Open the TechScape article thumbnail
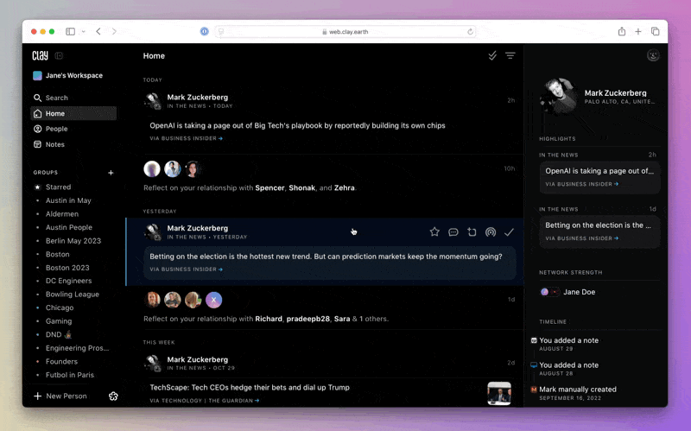Screen dimensions: 691x431 [498, 393]
